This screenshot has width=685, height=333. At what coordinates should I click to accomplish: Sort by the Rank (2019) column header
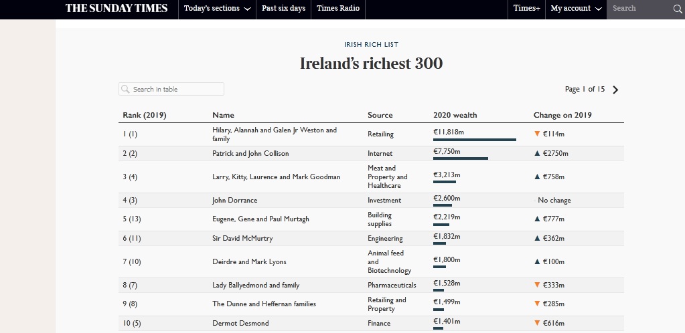(145, 115)
